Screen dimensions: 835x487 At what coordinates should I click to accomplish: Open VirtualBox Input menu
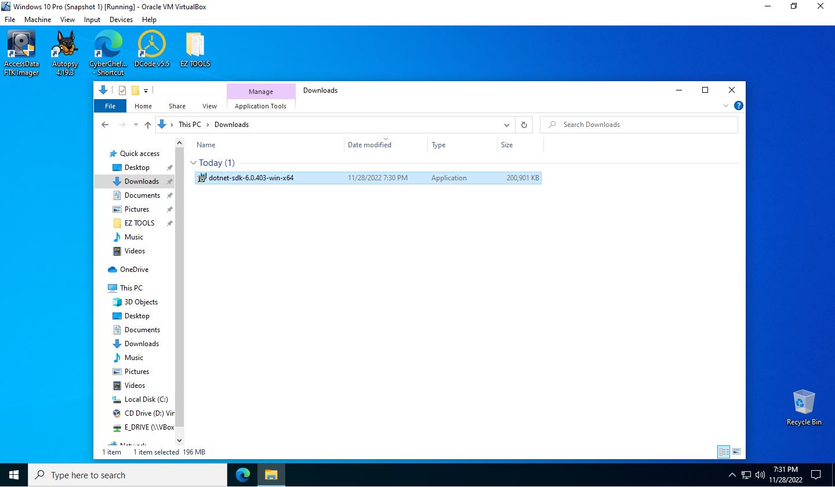point(92,20)
